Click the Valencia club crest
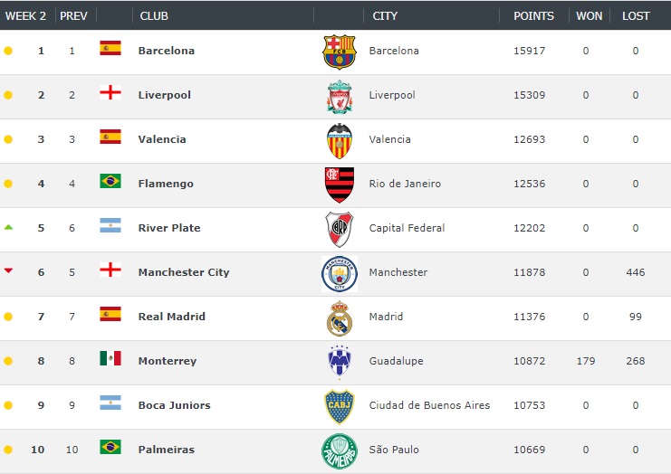671x474 pixels. point(340,140)
